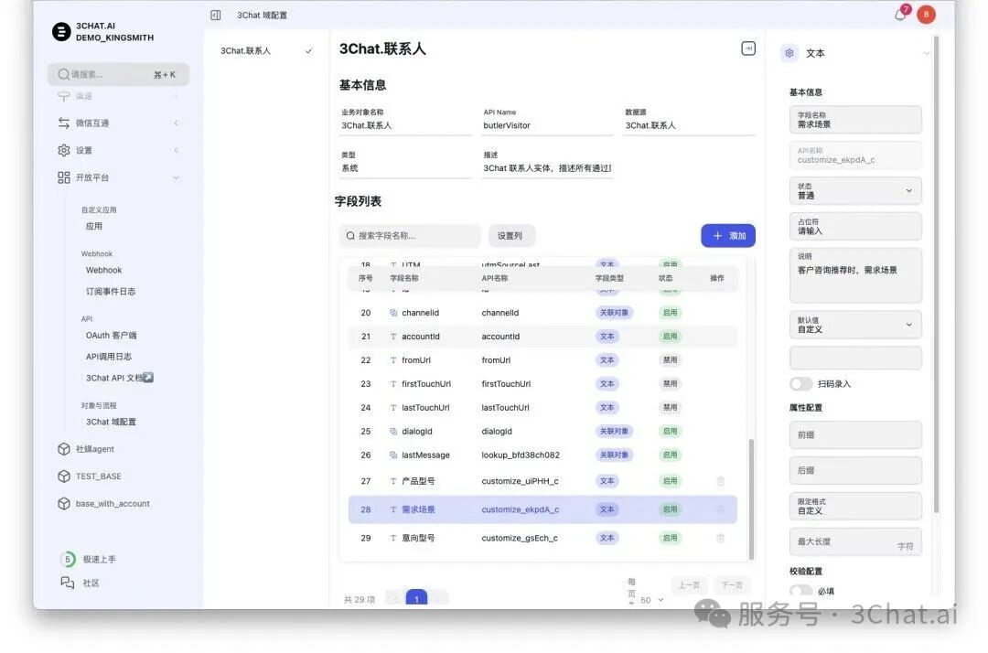This screenshot has width=988, height=653.
Task: Click the 说明 text area
Action: pyautogui.click(x=855, y=275)
